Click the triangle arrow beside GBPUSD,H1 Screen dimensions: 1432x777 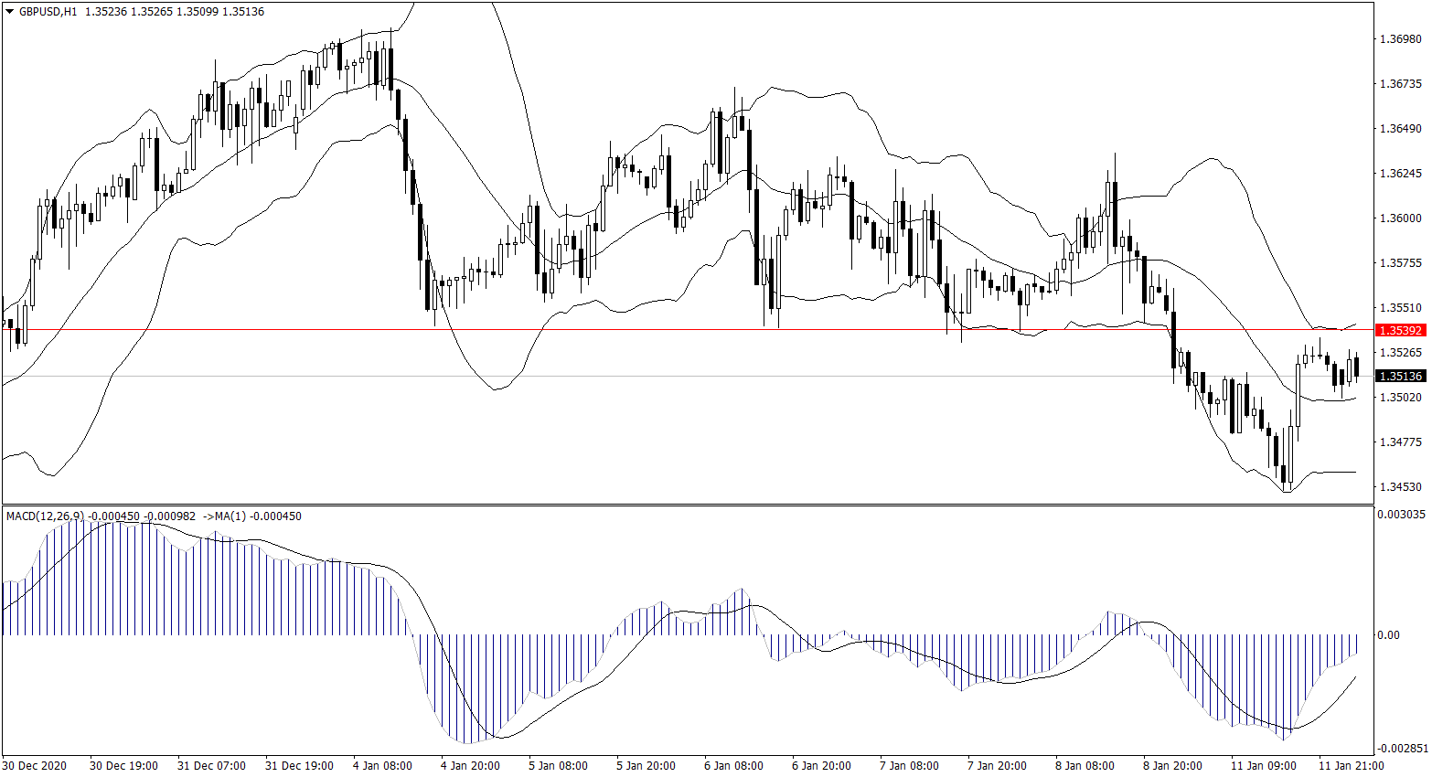(9, 12)
